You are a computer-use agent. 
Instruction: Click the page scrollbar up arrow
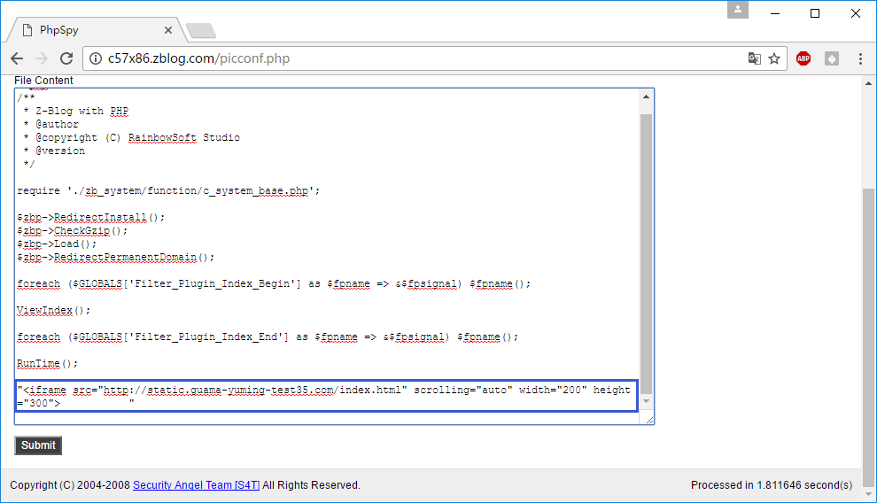(868, 83)
